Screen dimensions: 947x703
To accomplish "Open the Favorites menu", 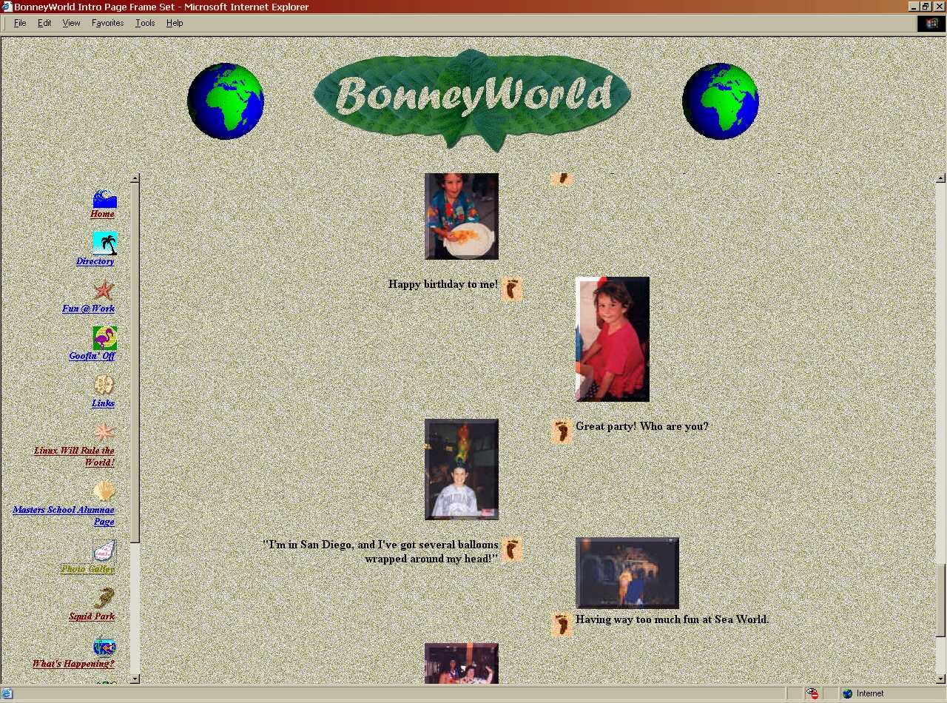I will 107,23.
